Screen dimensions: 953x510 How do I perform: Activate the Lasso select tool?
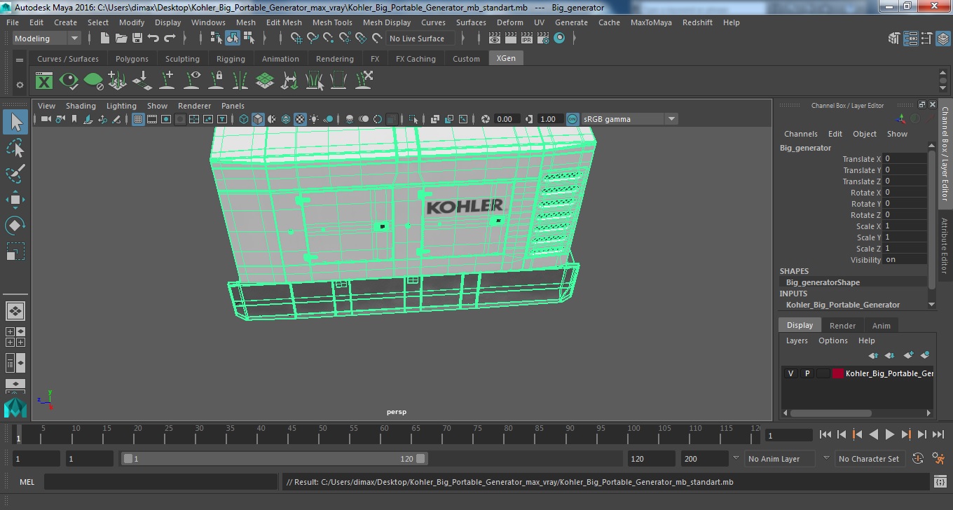15,148
